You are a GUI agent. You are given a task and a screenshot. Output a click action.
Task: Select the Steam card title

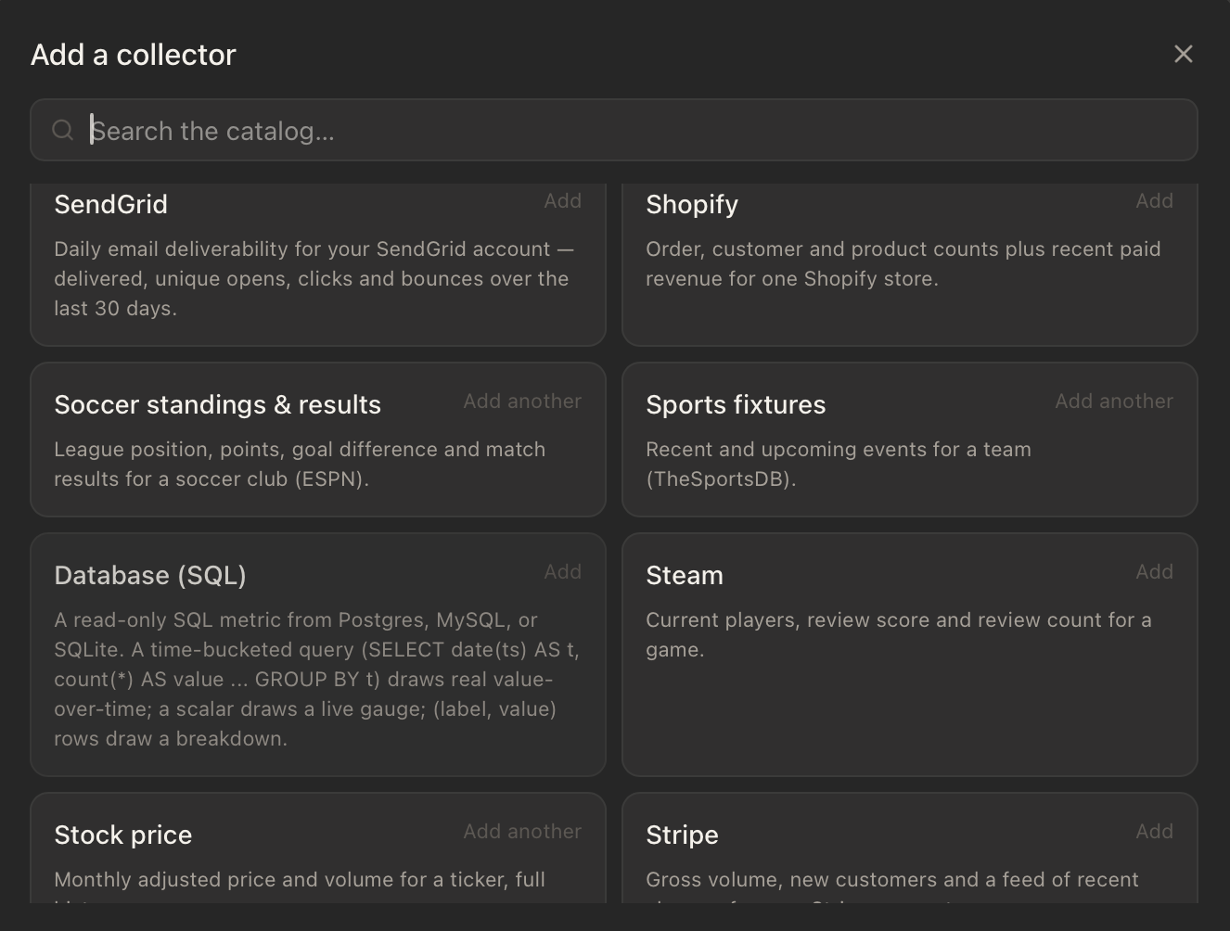click(x=685, y=576)
